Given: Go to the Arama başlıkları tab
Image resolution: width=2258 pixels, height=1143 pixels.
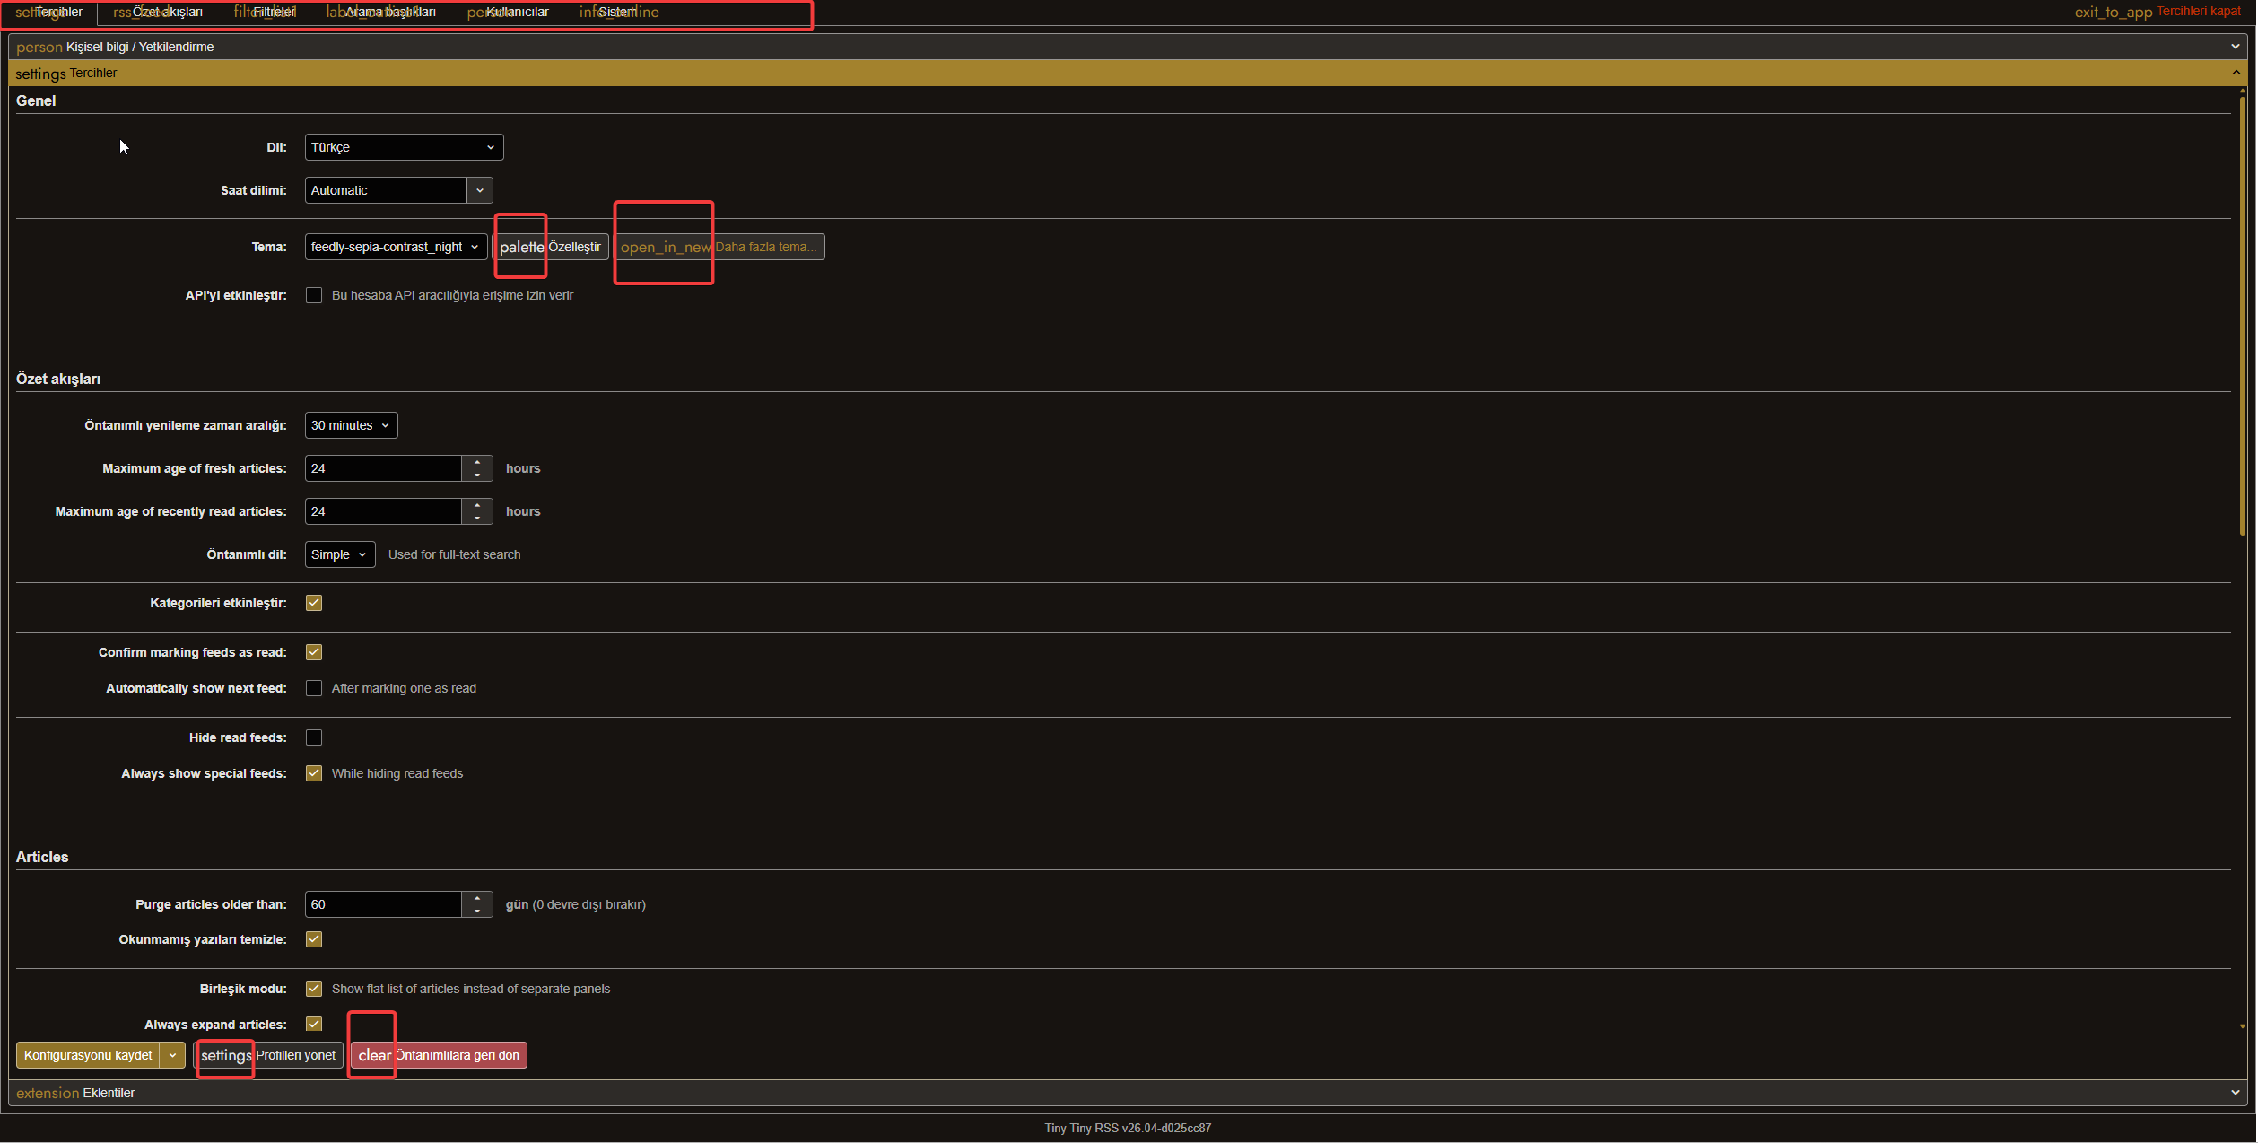Looking at the screenshot, I should coord(381,13).
